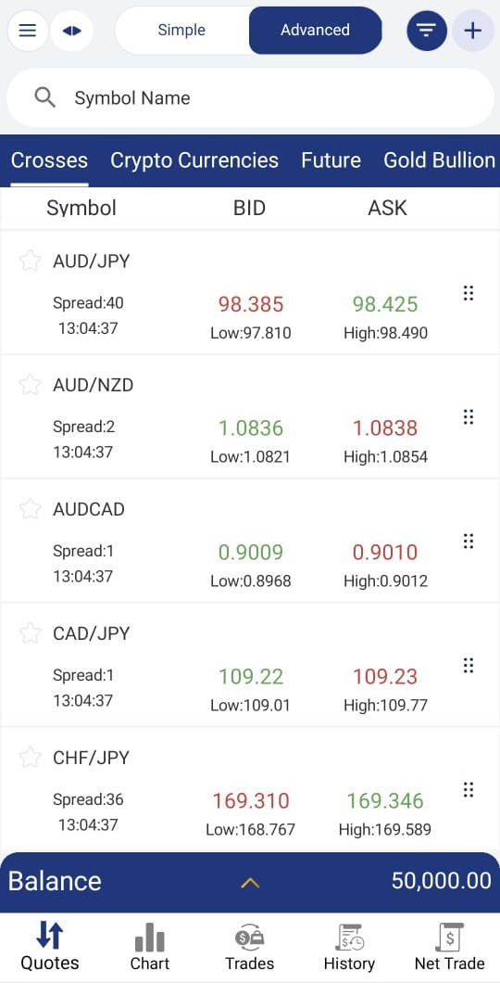This screenshot has width=500, height=983.
Task: Click the Symbol Name search field
Action: [x=250, y=98]
